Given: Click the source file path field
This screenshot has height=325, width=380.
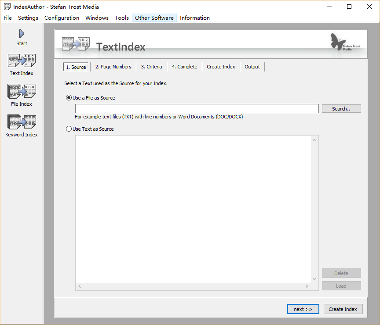Looking at the screenshot, I should point(197,109).
